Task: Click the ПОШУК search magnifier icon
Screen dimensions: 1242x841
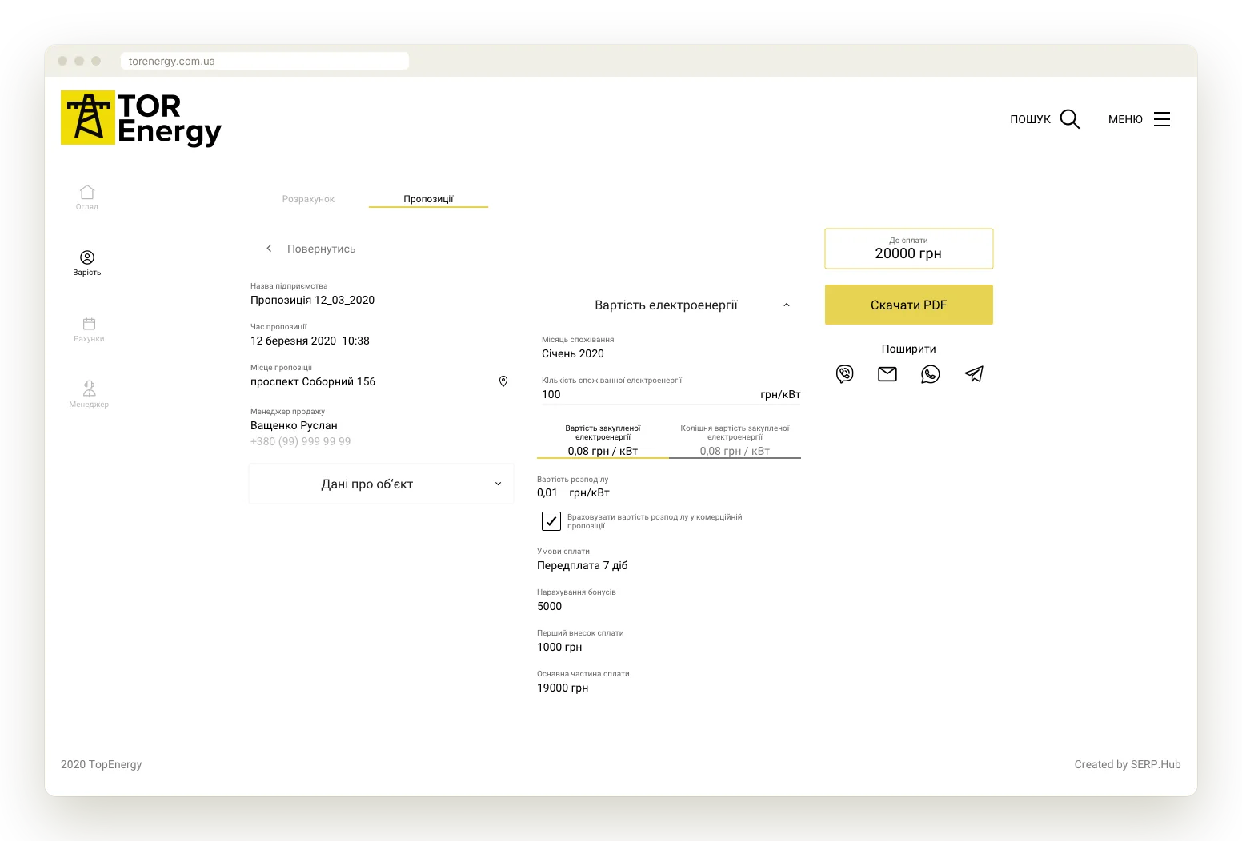Action: point(1070,119)
